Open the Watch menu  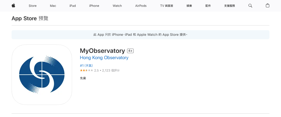[x=117, y=6]
